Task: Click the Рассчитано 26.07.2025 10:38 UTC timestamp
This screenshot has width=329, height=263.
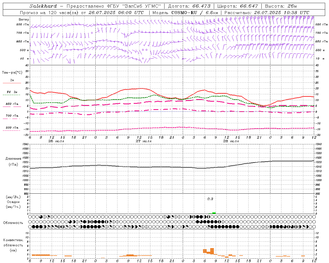Action: 267,13
